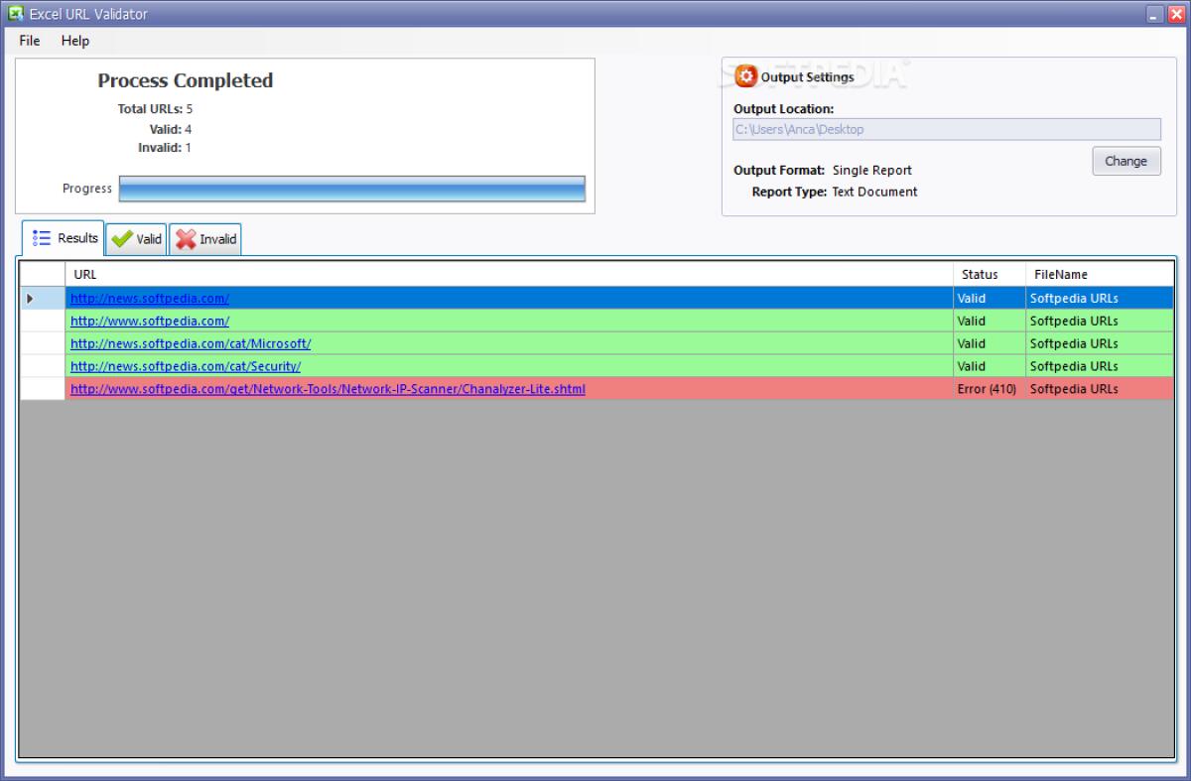Viewport: 1191px width, 781px height.
Task: Open the Microsoft category URL link
Action: 191,343
